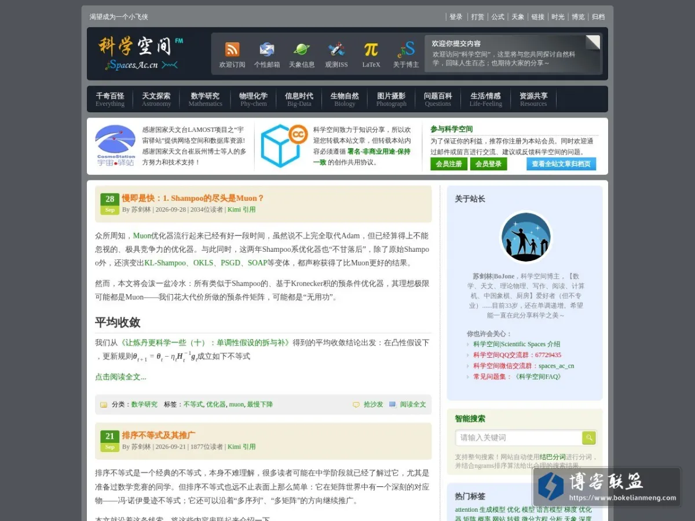Select the 信息时代 Big-Data menu

[299, 100]
